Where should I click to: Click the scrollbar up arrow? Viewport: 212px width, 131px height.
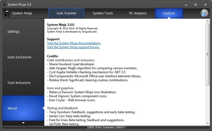click(208, 21)
